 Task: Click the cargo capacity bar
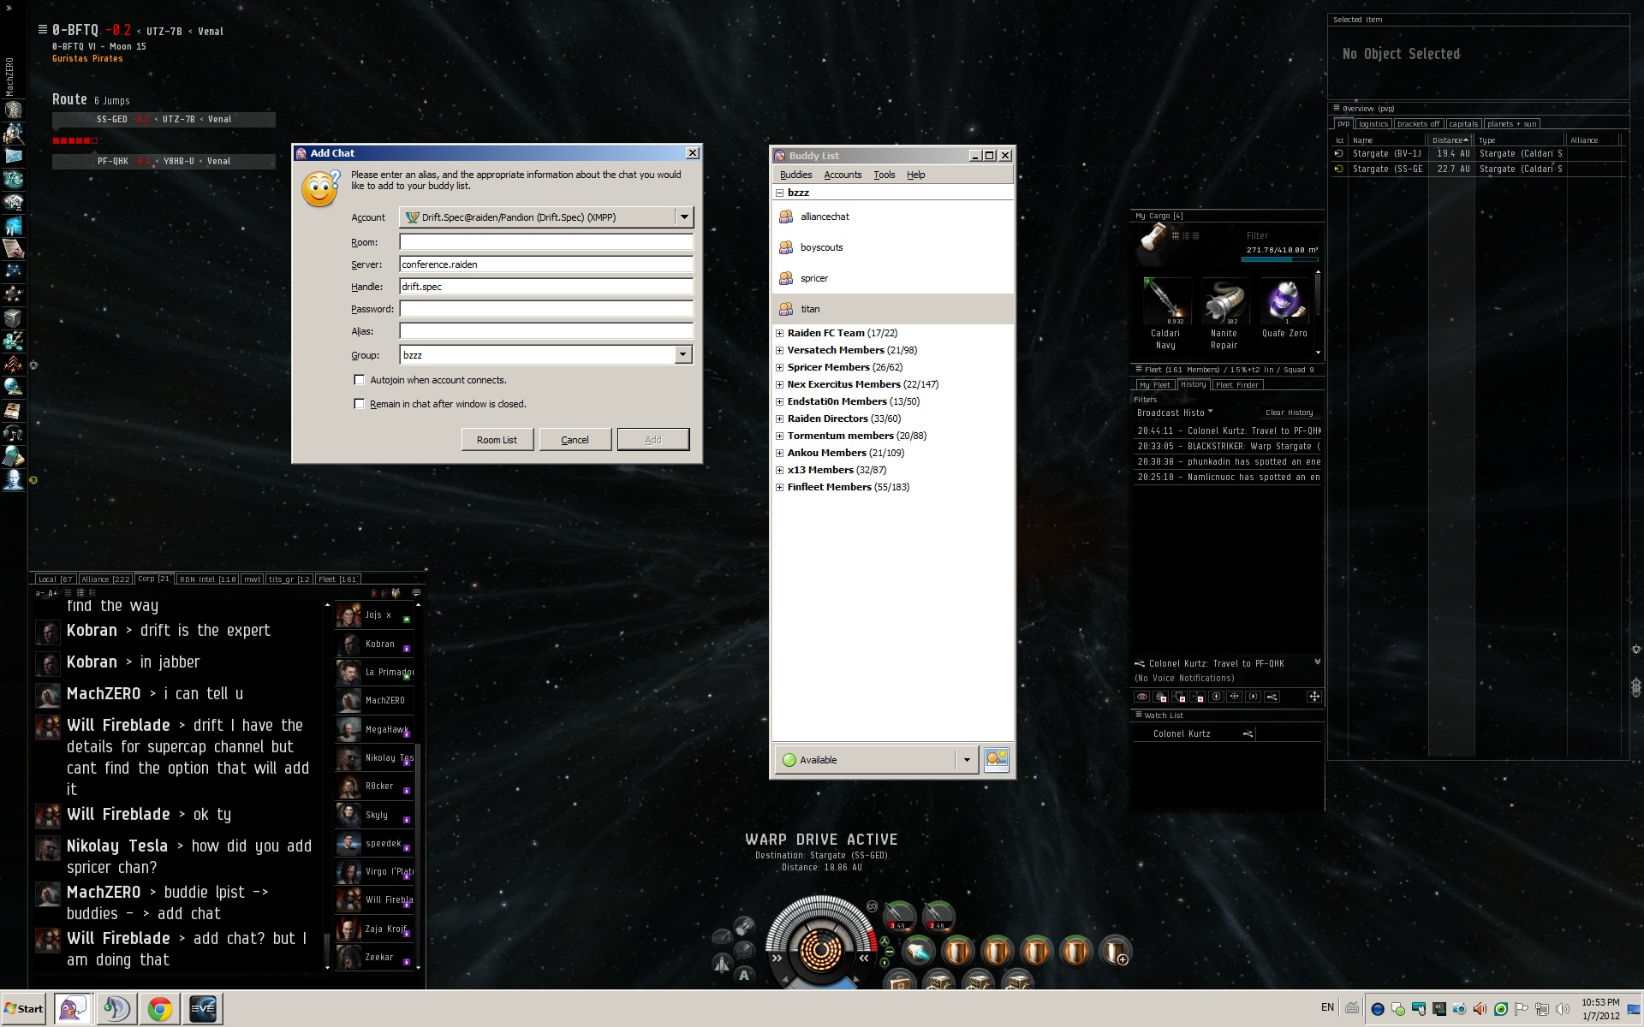1279,258
